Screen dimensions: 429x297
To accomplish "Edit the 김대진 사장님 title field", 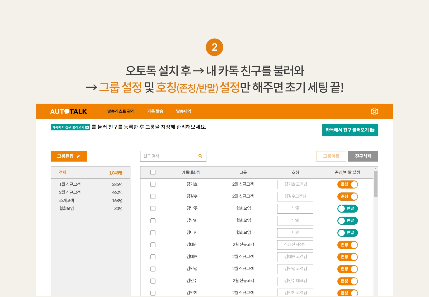I will click(295, 245).
